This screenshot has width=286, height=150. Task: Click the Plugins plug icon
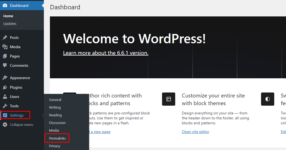coord(5,87)
